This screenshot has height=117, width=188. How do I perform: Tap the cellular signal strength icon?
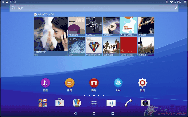(x=175, y=2)
